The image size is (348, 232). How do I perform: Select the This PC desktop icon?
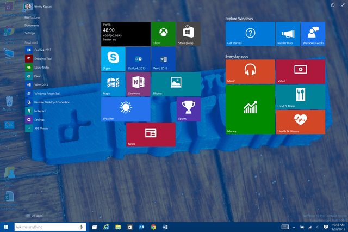(9, 56)
